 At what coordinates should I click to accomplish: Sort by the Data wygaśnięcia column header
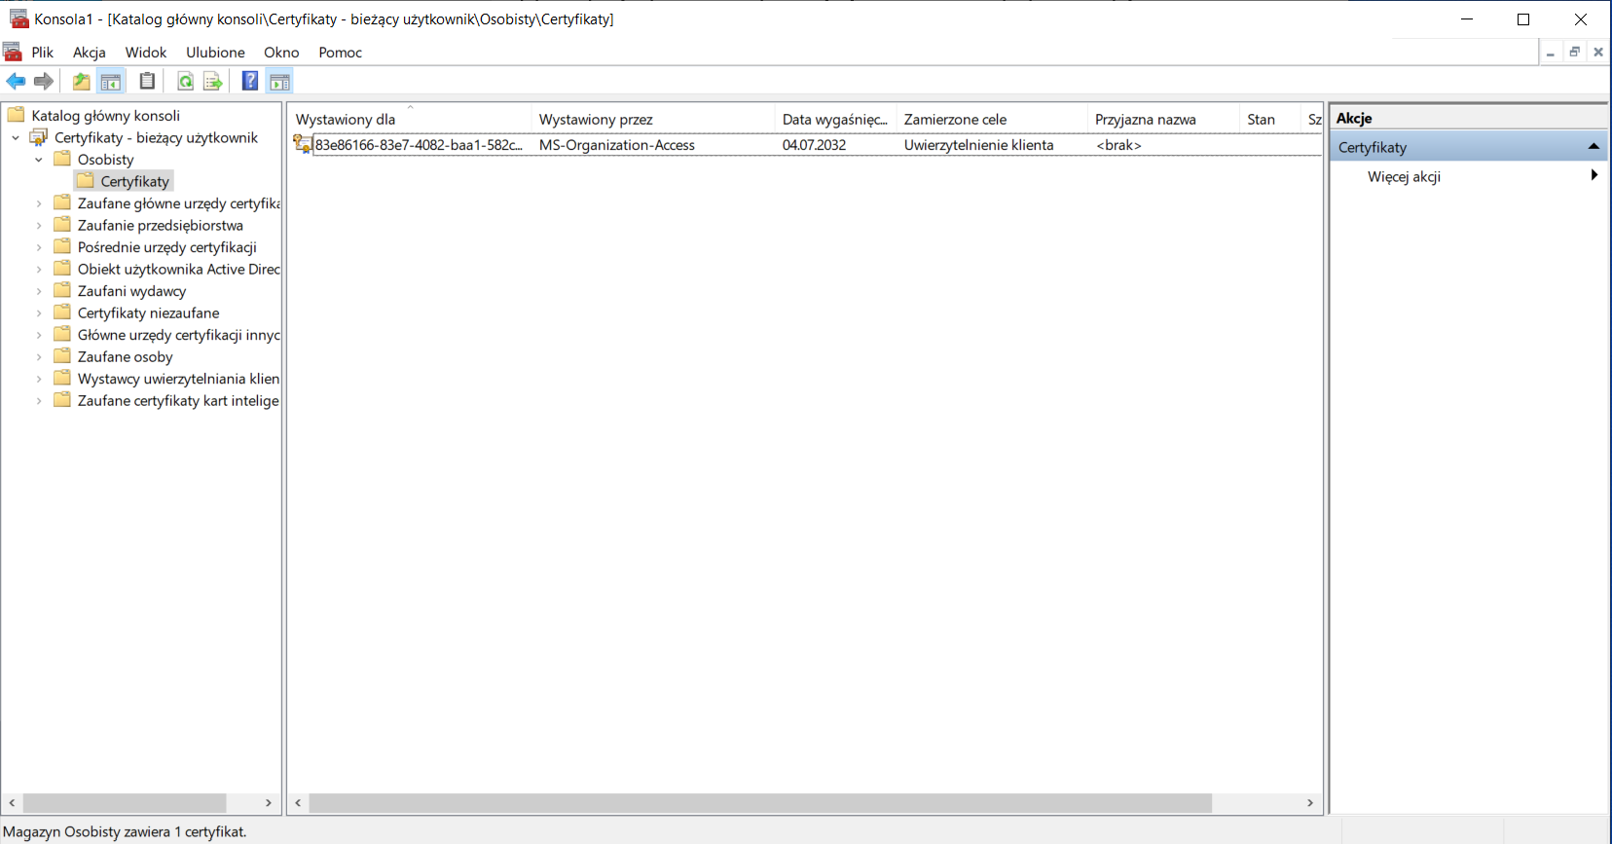pyautogui.click(x=835, y=119)
